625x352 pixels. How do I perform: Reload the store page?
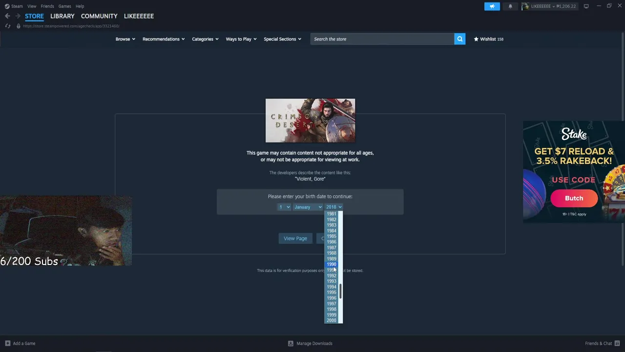click(x=7, y=26)
